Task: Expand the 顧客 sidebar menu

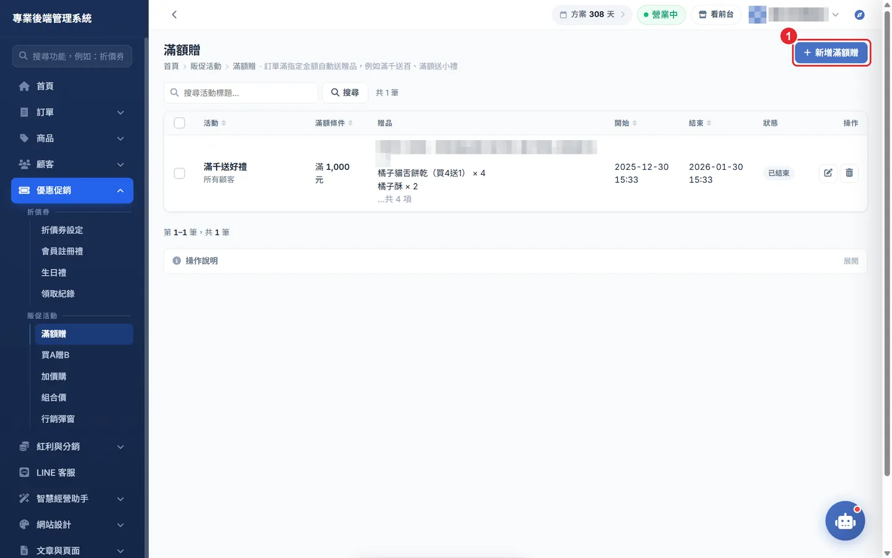Action: (x=121, y=164)
